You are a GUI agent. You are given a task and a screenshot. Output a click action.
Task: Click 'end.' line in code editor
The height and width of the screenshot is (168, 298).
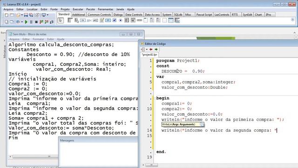[x=161, y=152]
